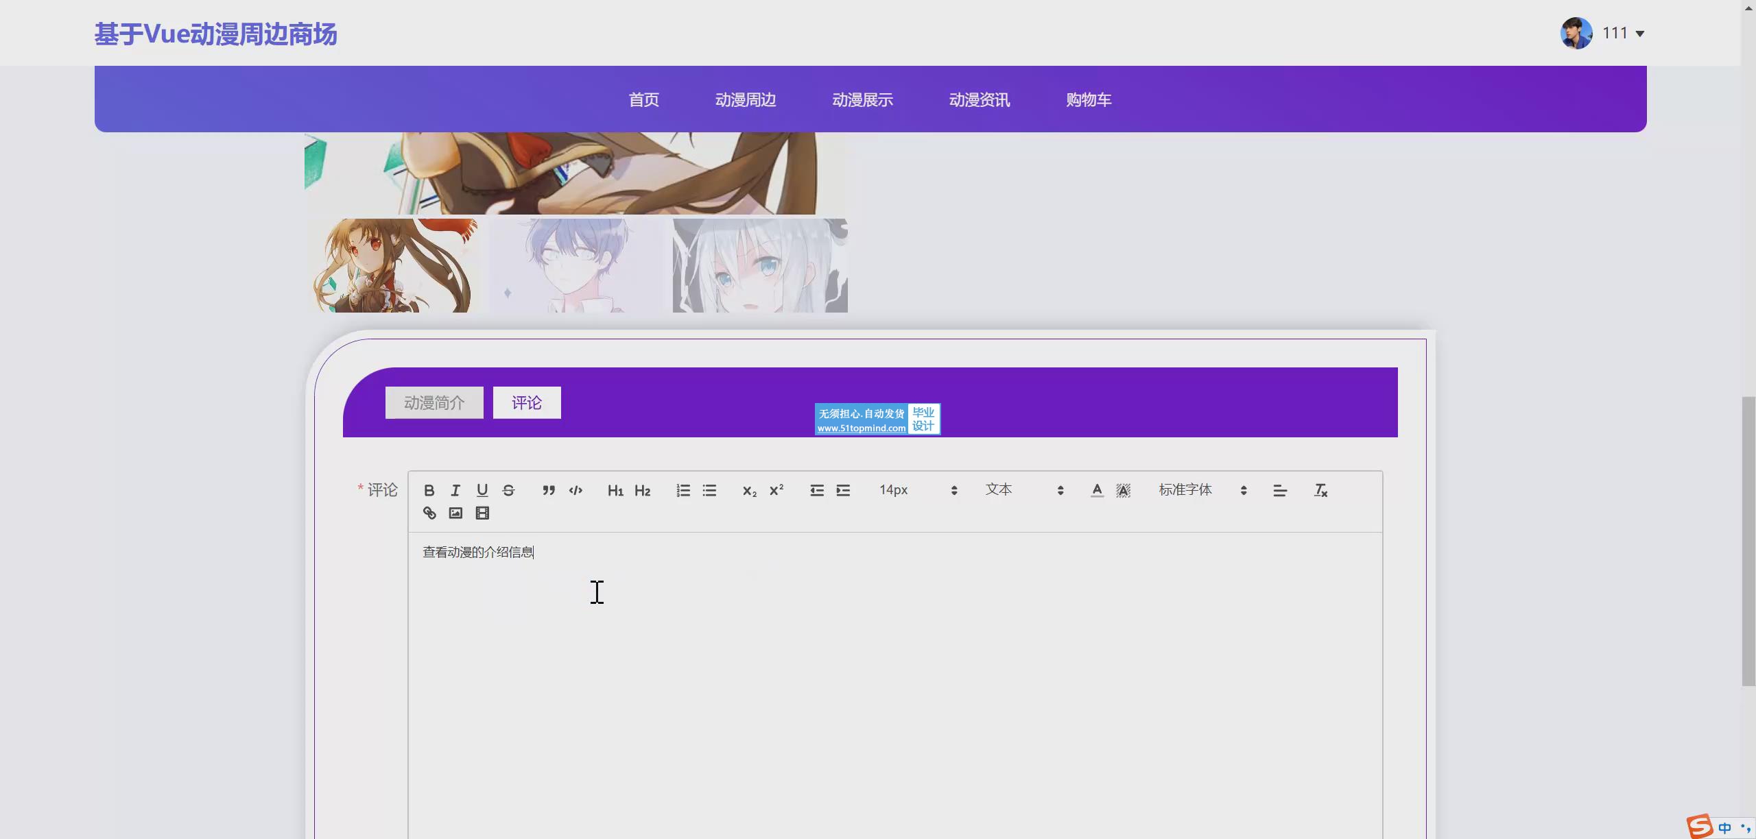Click the page vertical scrollbar
1756x839 pixels.
1748,541
